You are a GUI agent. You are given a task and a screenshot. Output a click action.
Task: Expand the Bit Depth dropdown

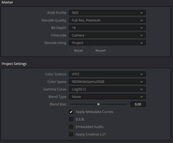[107, 28]
